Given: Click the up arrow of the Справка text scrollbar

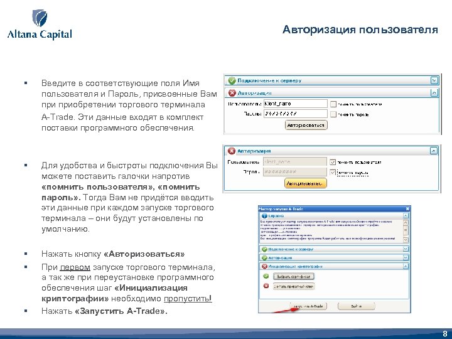Looking at the screenshot, I should pos(406,222).
